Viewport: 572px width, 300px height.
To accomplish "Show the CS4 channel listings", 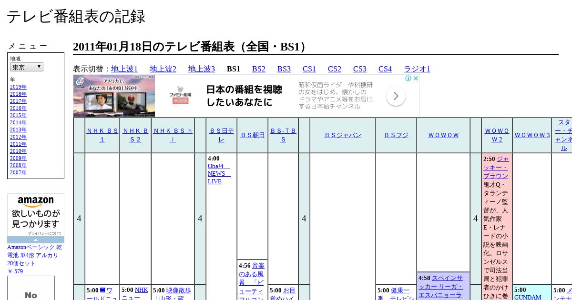I will pos(385,69).
